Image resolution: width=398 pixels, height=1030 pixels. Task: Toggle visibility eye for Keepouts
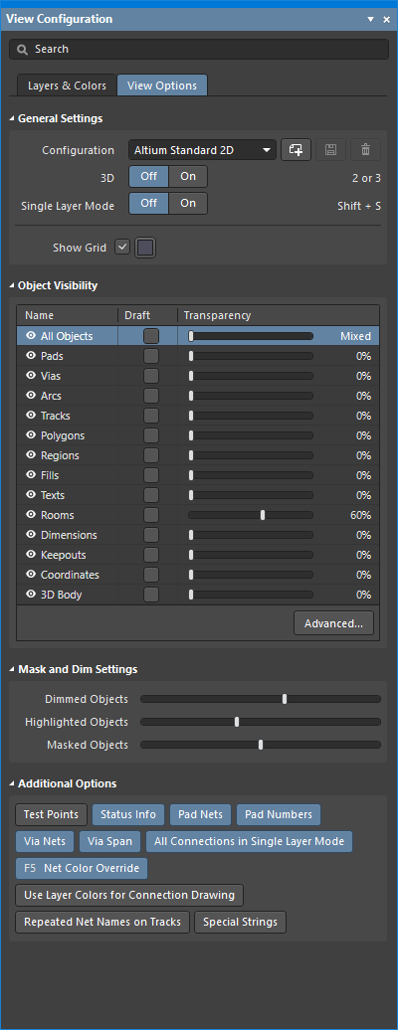[30, 555]
